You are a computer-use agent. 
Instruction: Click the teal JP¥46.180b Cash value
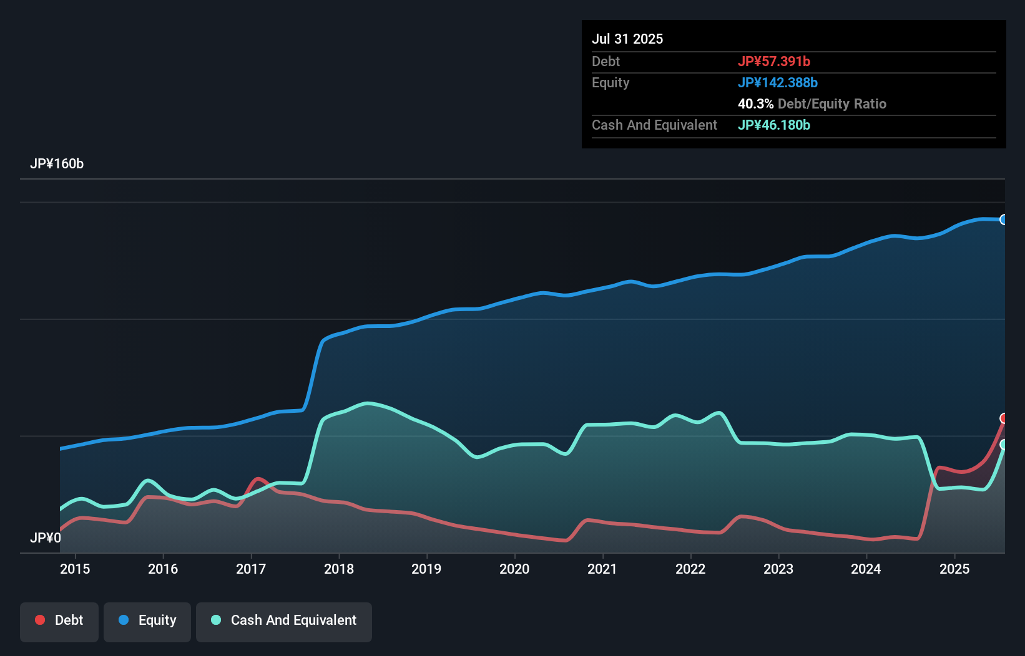774,125
